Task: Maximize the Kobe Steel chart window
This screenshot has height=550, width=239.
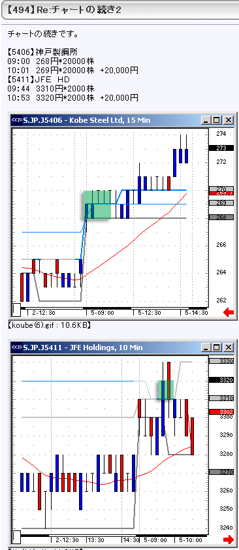Action: click(217, 120)
